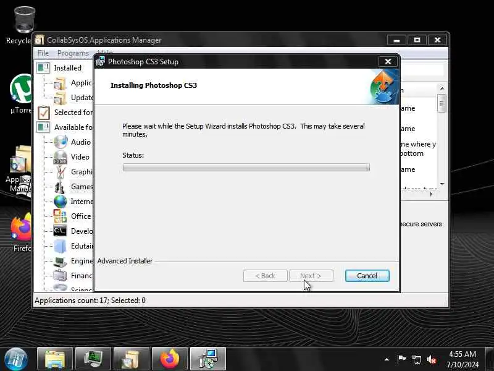
Task: Cancel the Photoshop CS3 installation
Action: click(x=367, y=276)
